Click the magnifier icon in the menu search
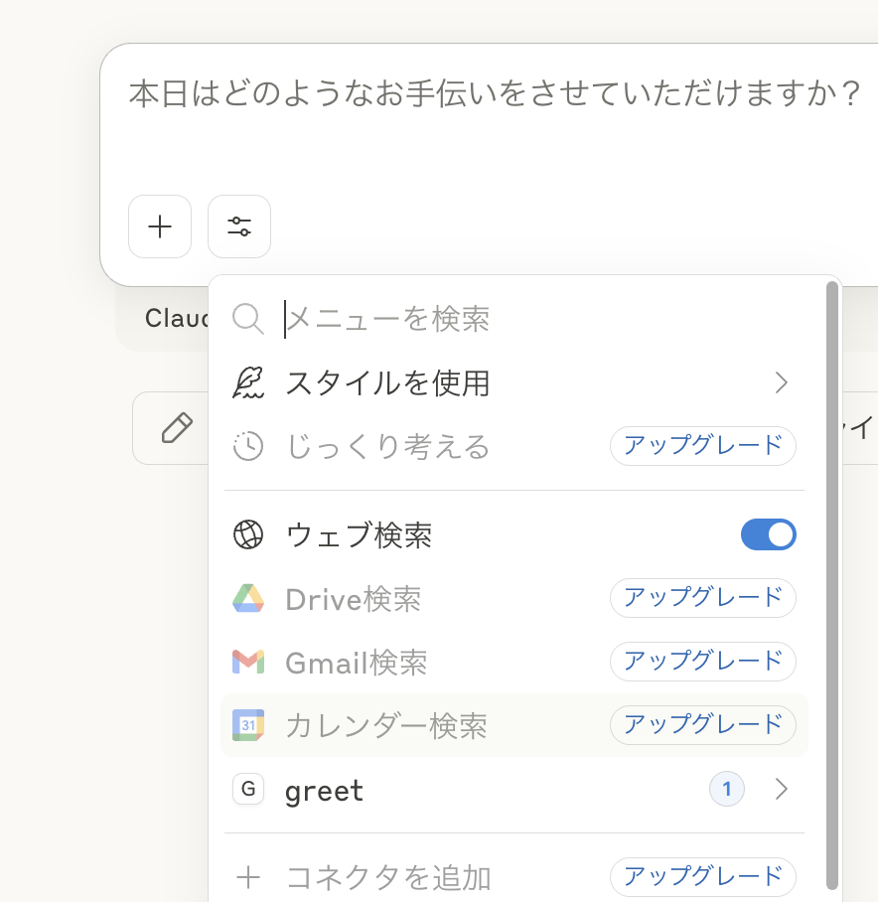This screenshot has width=878, height=902. click(248, 319)
